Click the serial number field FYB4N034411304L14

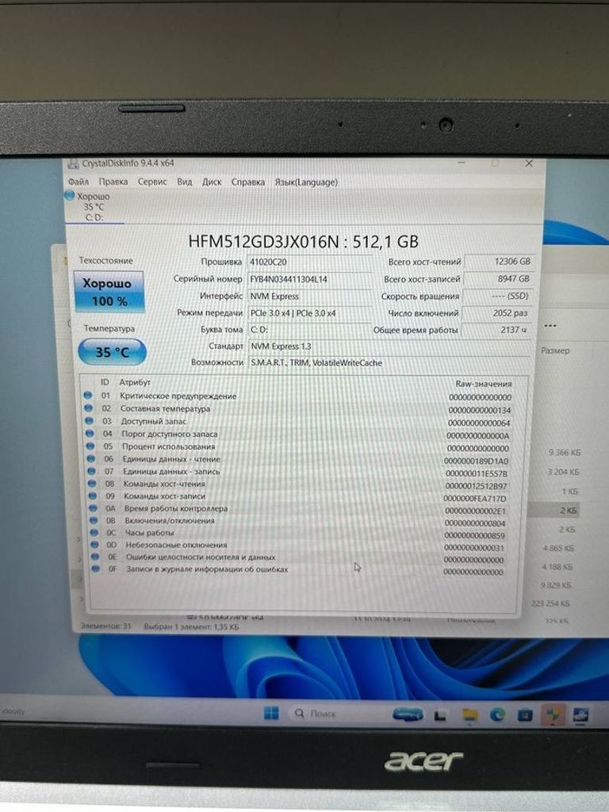[x=309, y=279]
